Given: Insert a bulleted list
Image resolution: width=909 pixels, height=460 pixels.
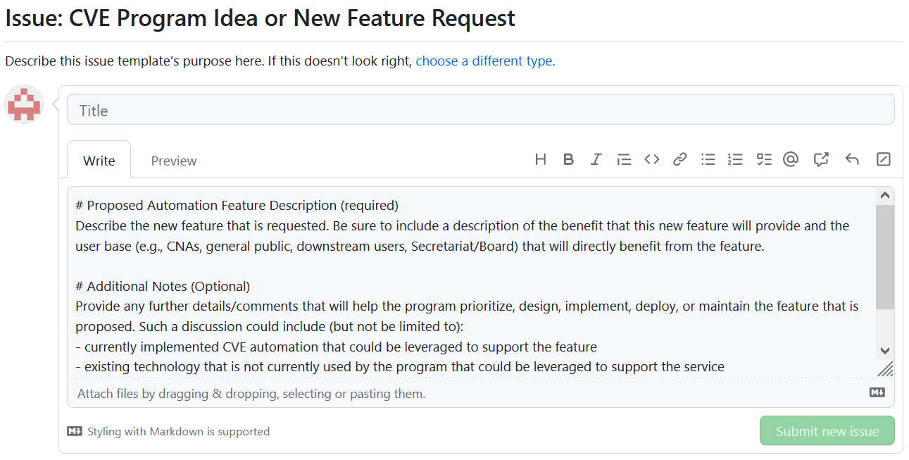Looking at the screenshot, I should click(x=708, y=159).
